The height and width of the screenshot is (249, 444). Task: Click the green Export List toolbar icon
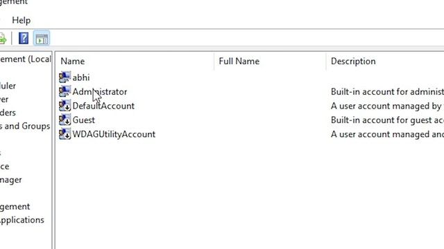[3, 39]
